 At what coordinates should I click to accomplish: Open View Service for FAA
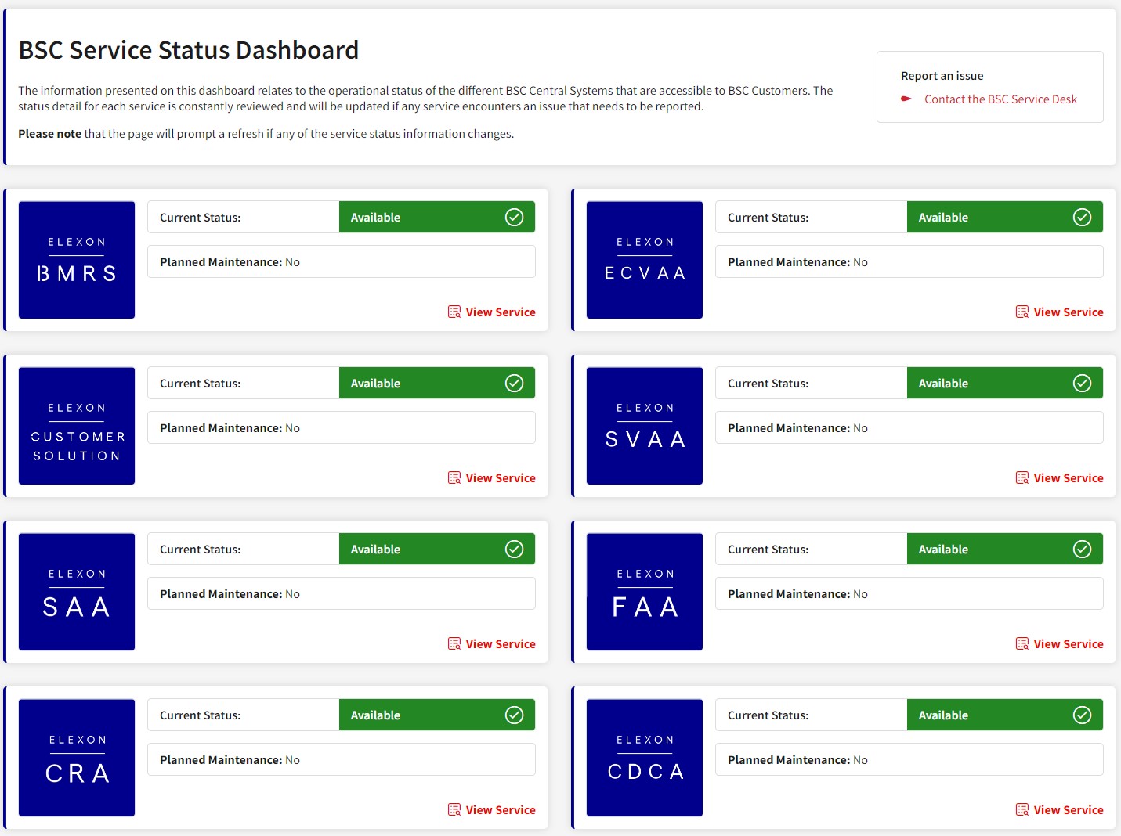(1069, 643)
